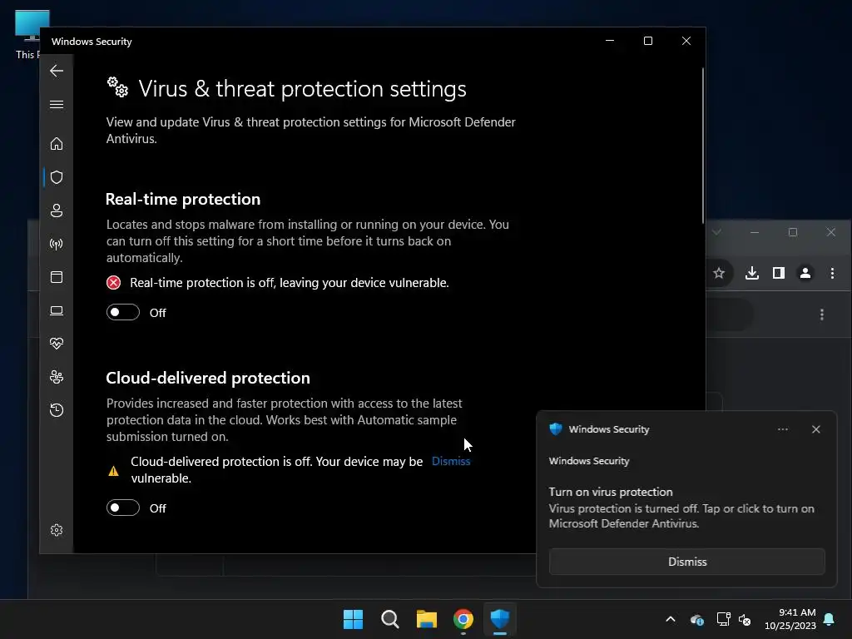
Task: Open Protection history clock icon
Action: [x=57, y=409]
